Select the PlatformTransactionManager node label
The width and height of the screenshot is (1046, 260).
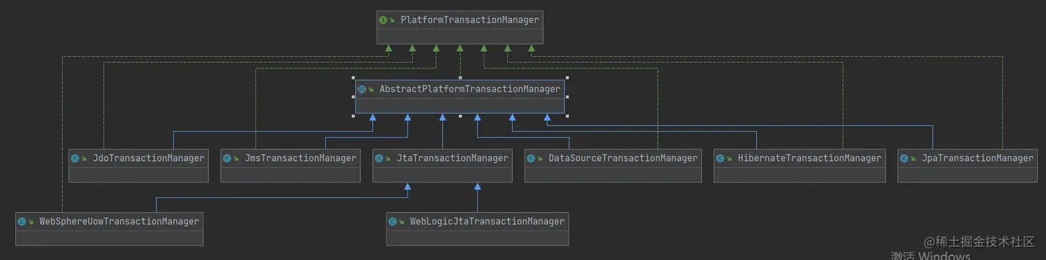pos(470,20)
